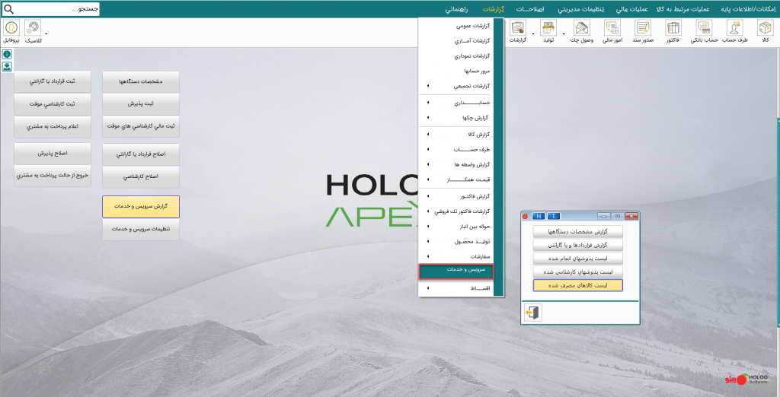Click اعلام پرداخت به مشتری button
Screen dimensions: 780x397
(53, 127)
